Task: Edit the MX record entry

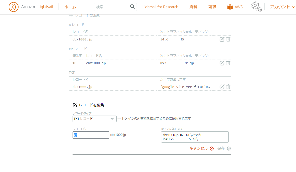Action: coord(222,63)
